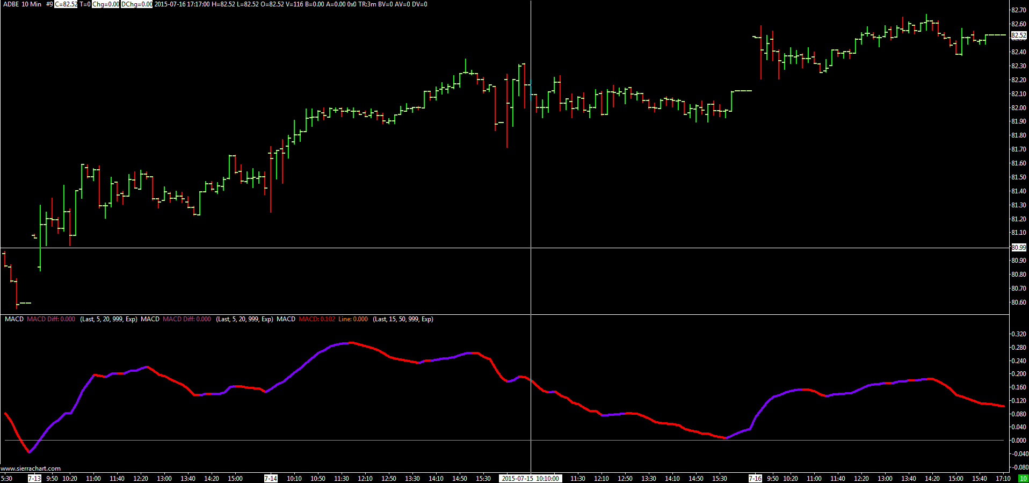Click the B=0.00 bid value
1029x483 pixels.
click(315, 4)
